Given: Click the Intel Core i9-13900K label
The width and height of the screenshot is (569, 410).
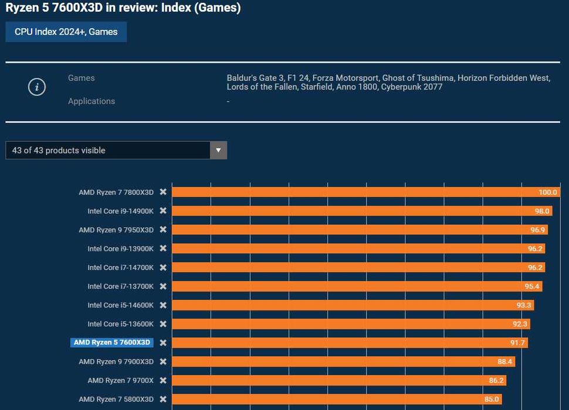Looking at the screenshot, I should [120, 249].
